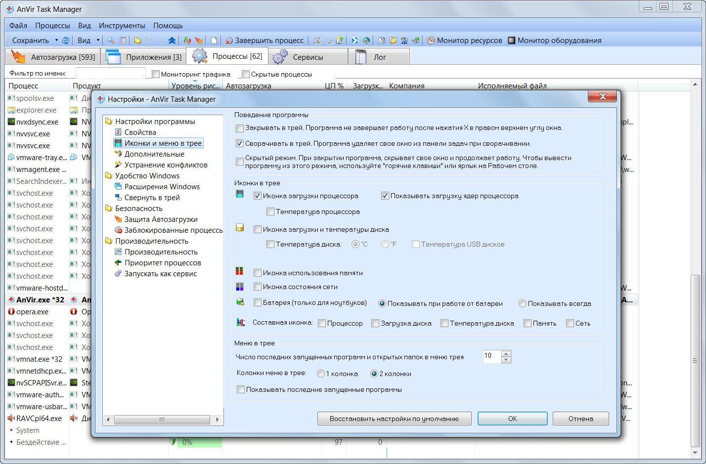Click the scissors tools icon in toolbar
706x464 pixels.
[x=317, y=41]
